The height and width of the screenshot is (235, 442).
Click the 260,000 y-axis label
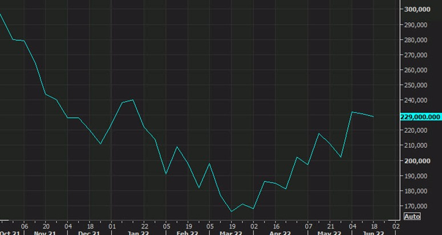pos(416,70)
